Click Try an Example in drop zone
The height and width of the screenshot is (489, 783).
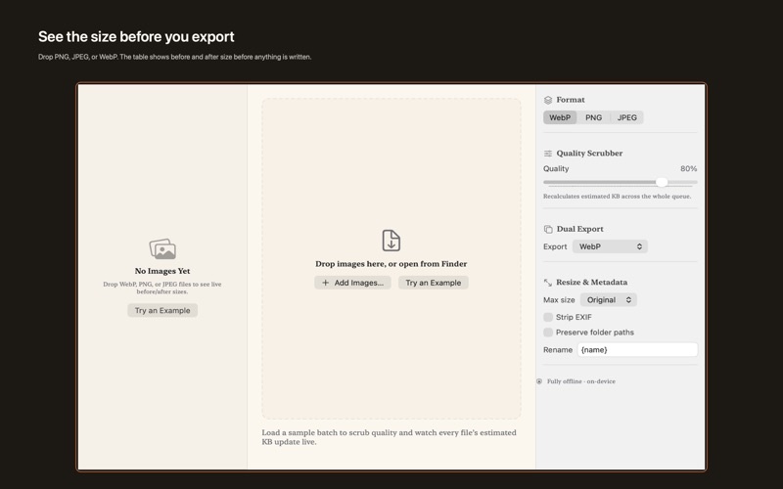click(433, 283)
